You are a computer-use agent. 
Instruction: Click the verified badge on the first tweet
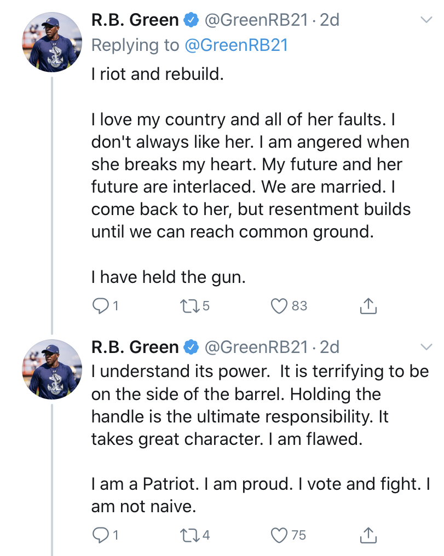click(191, 20)
